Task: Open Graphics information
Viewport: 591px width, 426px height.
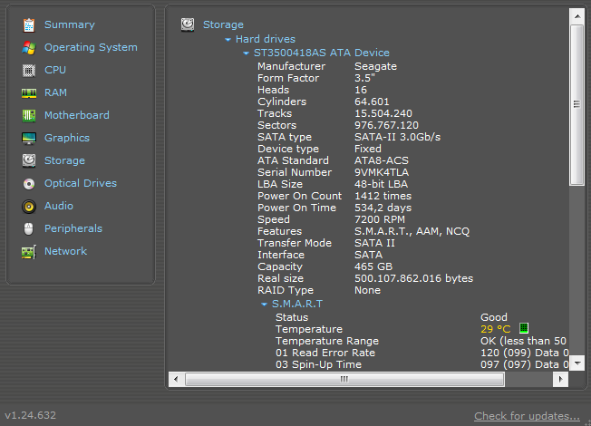Action: coord(67,138)
